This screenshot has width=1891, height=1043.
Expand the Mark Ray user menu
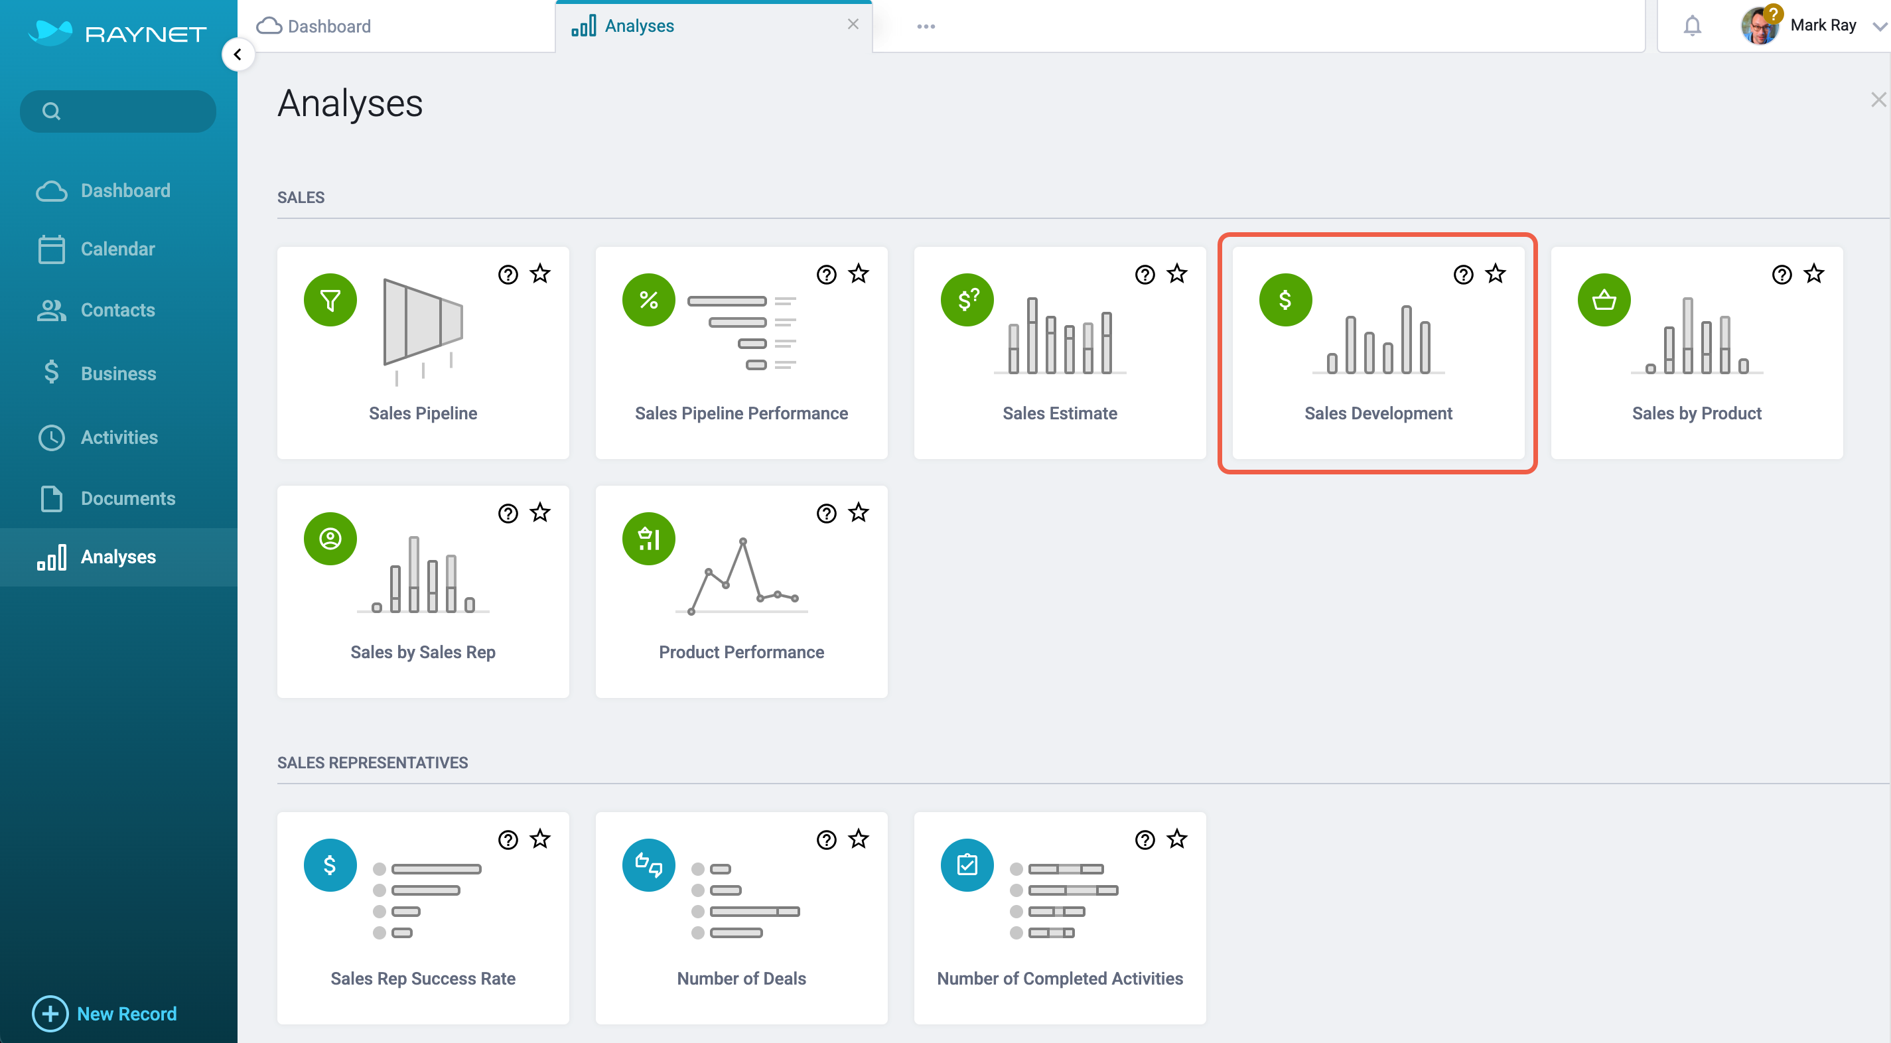coord(1880,27)
